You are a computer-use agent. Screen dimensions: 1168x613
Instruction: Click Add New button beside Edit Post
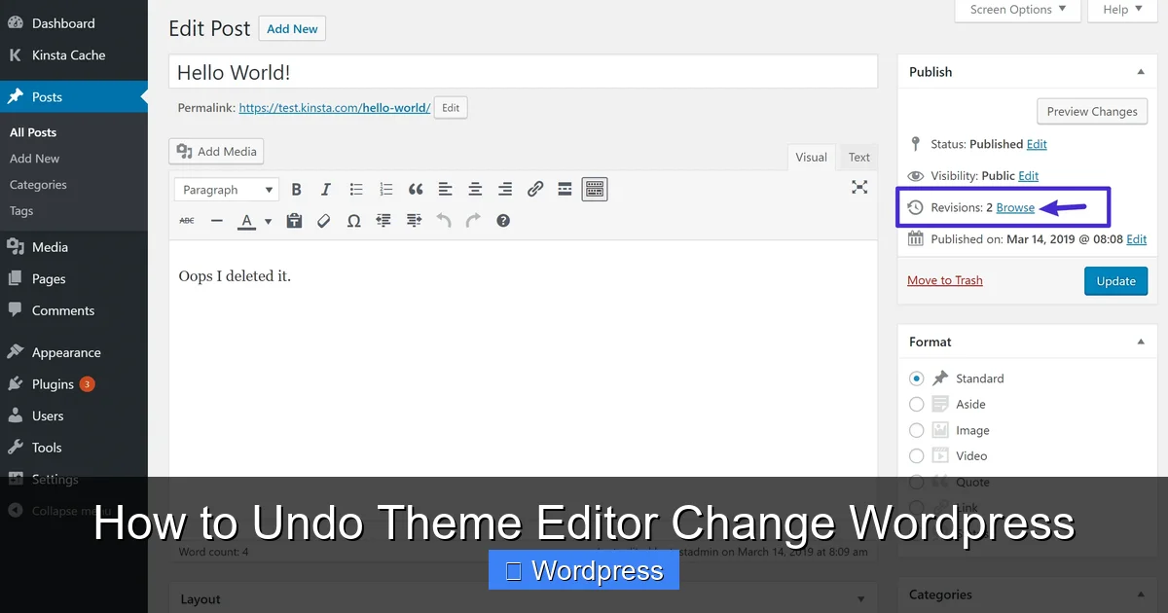point(292,29)
